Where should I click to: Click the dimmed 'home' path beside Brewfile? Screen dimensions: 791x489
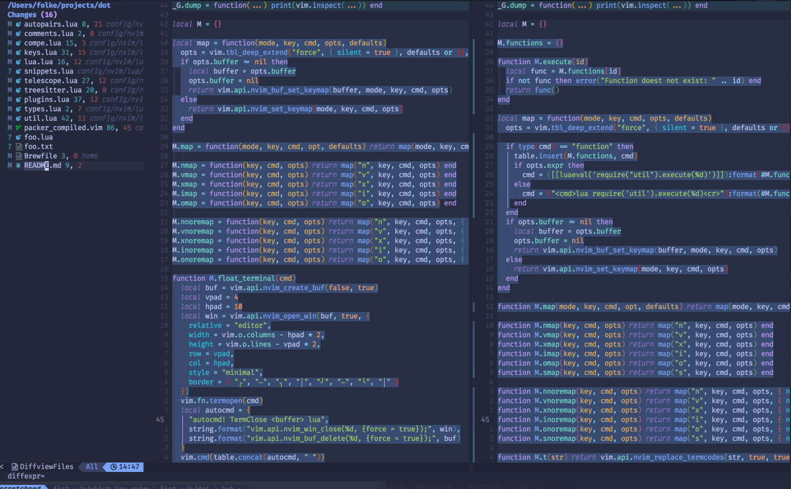click(x=90, y=156)
